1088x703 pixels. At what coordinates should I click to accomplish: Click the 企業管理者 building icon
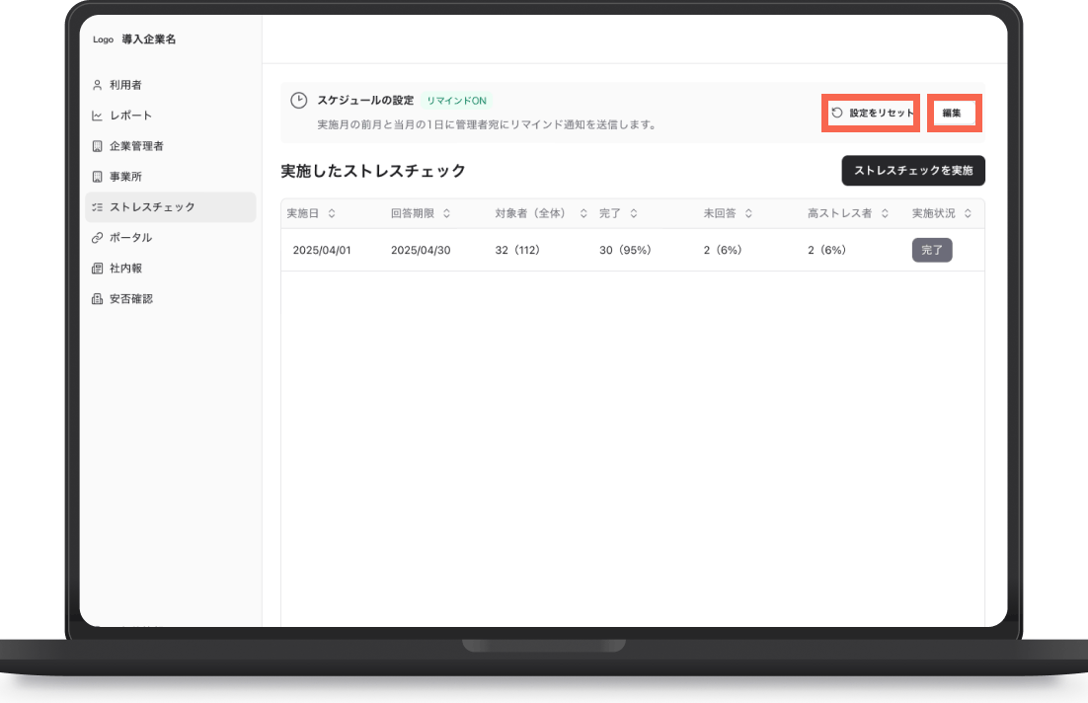pyautogui.click(x=97, y=146)
